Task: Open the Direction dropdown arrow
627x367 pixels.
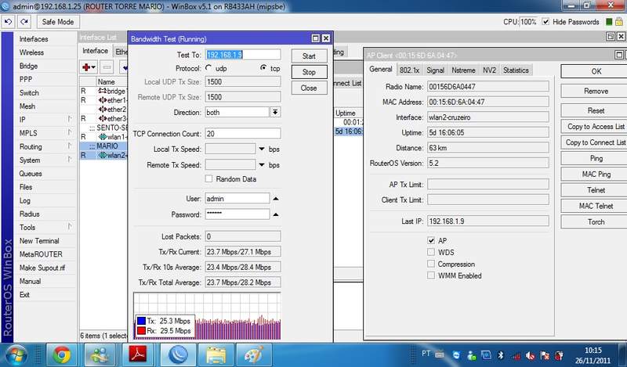Action: (275, 112)
